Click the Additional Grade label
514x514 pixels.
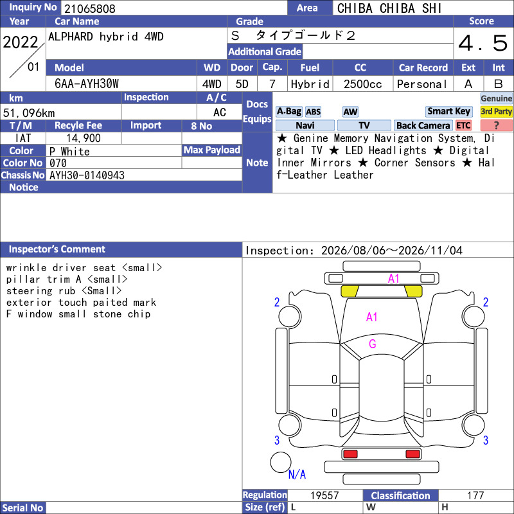(265, 51)
